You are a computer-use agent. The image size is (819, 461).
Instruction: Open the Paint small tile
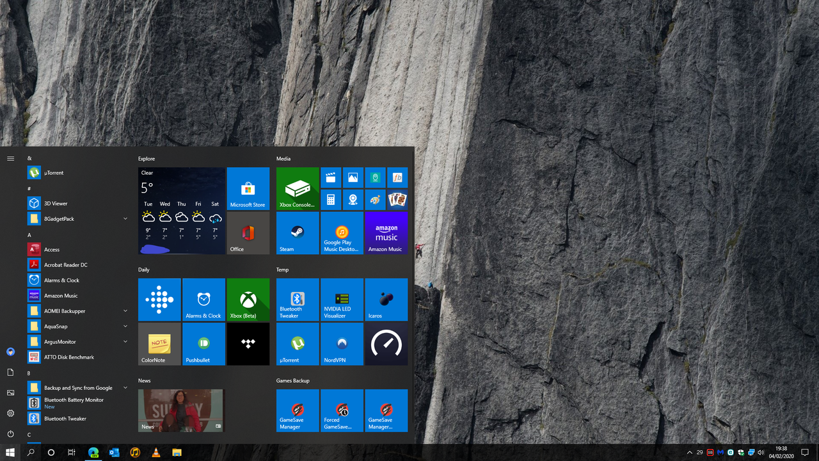pos(375,200)
